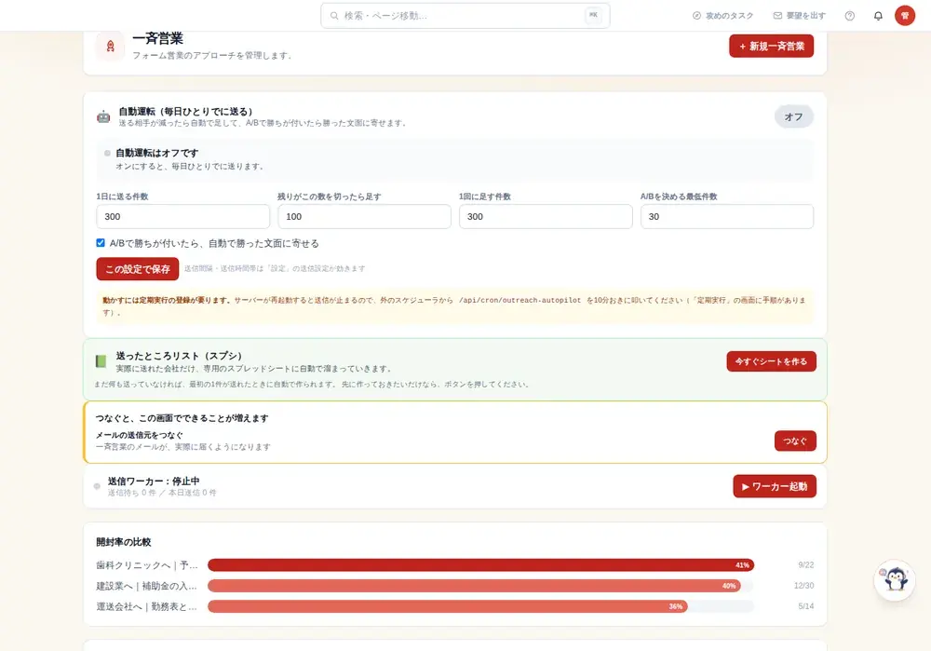Select the 運送会社へ｜勤務表 row label
Image resolution: width=931 pixels, height=651 pixels.
point(147,606)
